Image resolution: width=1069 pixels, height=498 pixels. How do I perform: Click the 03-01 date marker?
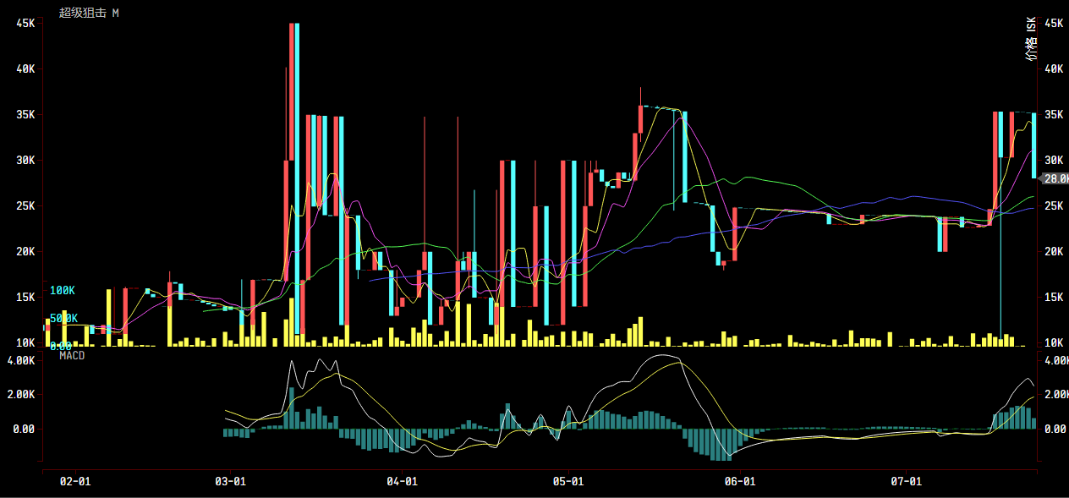coord(230,482)
